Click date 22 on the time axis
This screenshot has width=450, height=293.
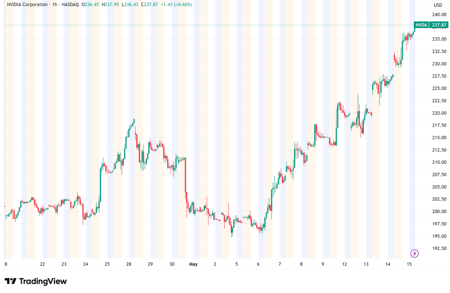pos(43,264)
